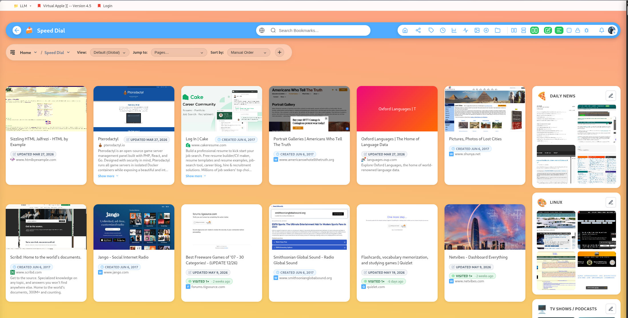Image resolution: width=628 pixels, height=318 pixels.
Task: Edit the DAILY NEWS group
Action: [611, 96]
